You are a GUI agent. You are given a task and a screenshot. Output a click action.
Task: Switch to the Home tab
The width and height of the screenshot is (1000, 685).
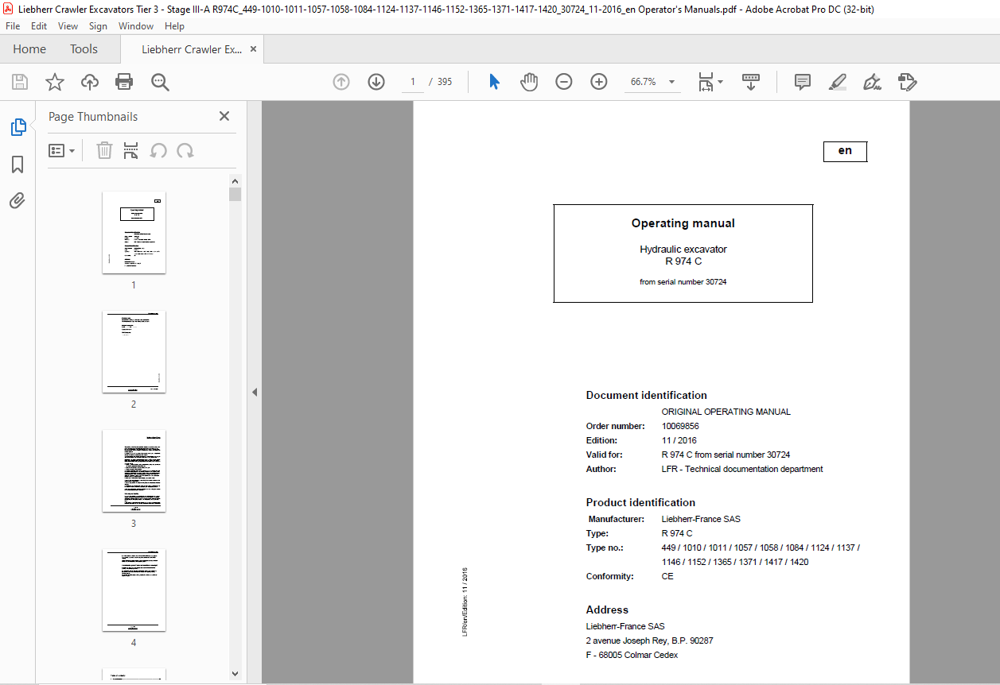[29, 49]
